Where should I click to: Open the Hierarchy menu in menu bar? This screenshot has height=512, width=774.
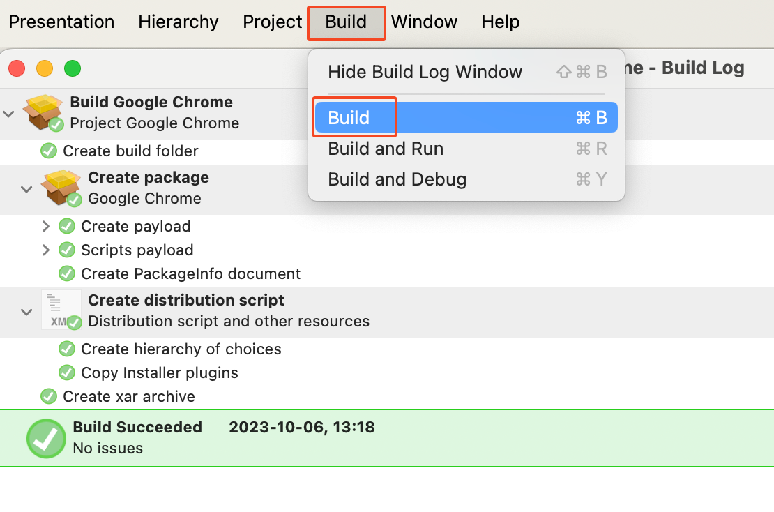[x=179, y=22]
